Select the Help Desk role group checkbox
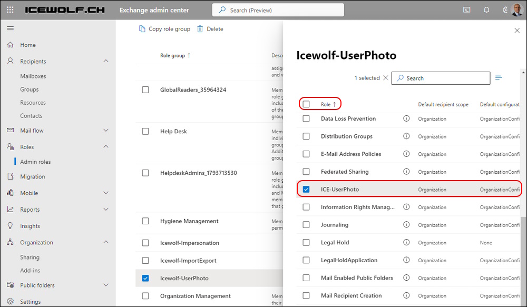527x307 pixels. [145, 131]
